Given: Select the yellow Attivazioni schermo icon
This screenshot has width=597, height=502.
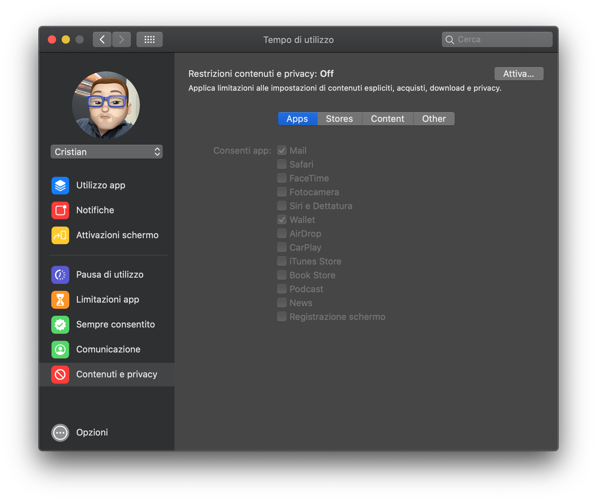Looking at the screenshot, I should click(x=60, y=235).
